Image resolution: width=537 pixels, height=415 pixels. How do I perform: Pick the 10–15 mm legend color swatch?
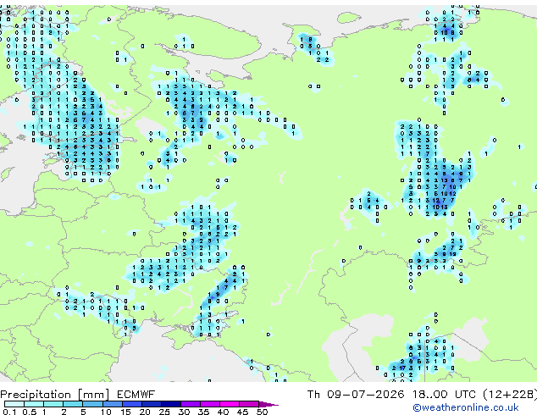tap(113, 404)
